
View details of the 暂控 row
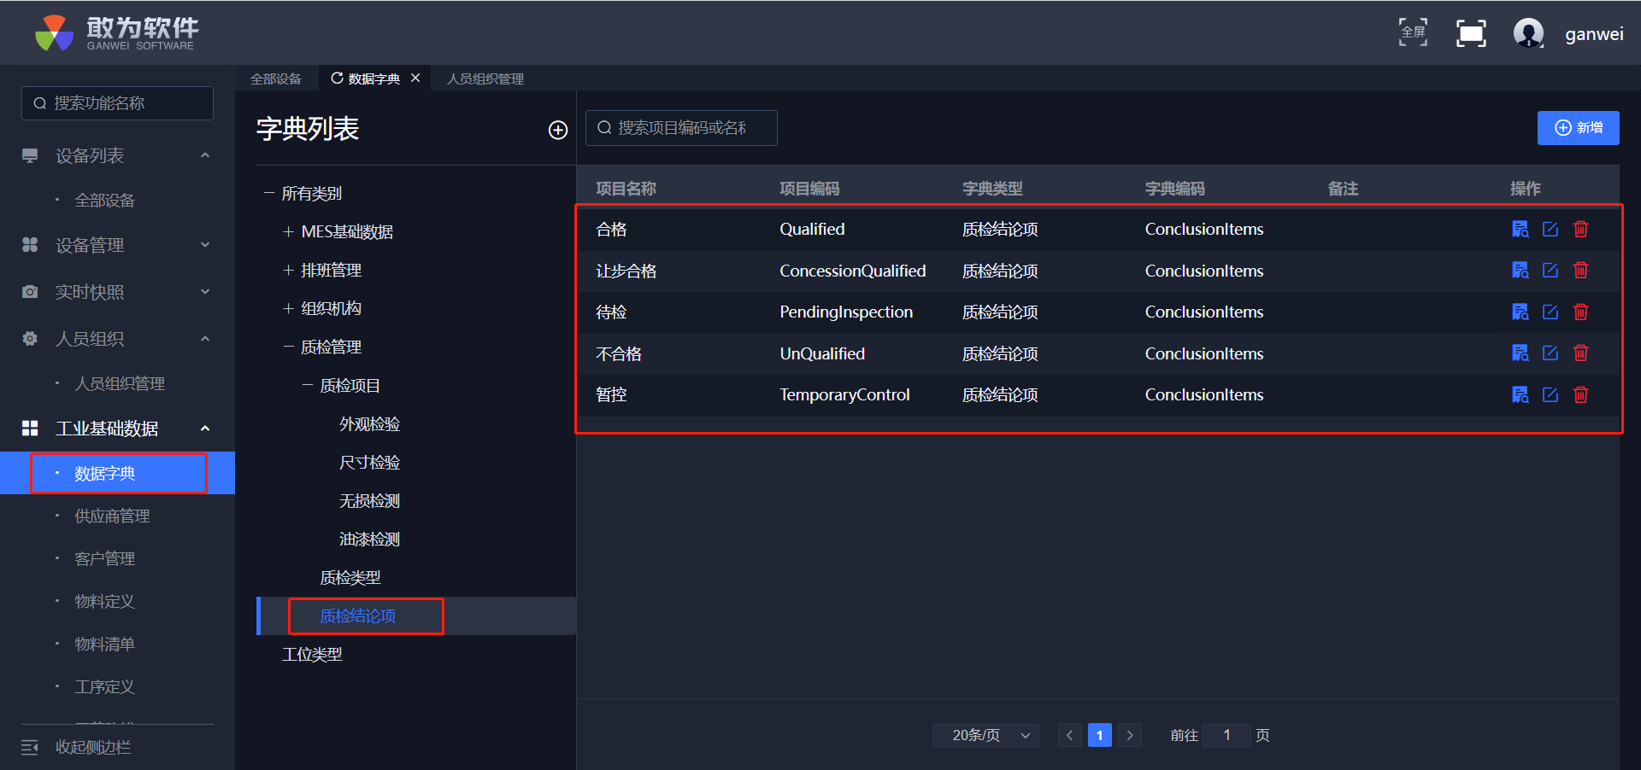(1520, 394)
